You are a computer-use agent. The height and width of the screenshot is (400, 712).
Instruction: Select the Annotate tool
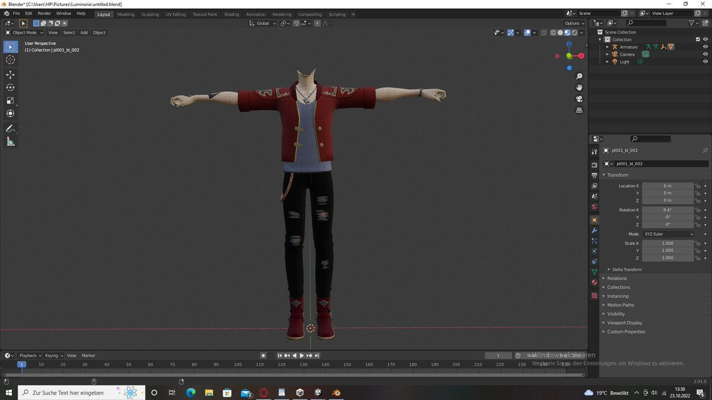11,129
